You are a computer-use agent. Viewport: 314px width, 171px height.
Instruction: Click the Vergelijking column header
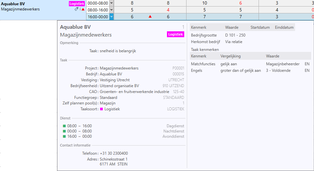[231, 56]
